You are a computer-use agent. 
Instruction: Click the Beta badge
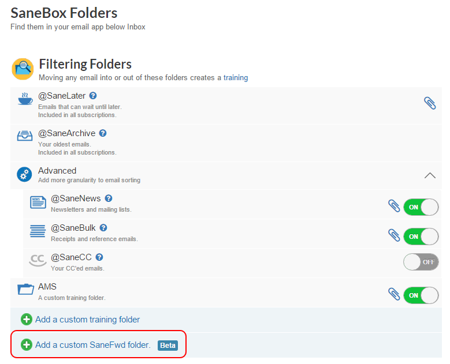pyautogui.click(x=168, y=346)
